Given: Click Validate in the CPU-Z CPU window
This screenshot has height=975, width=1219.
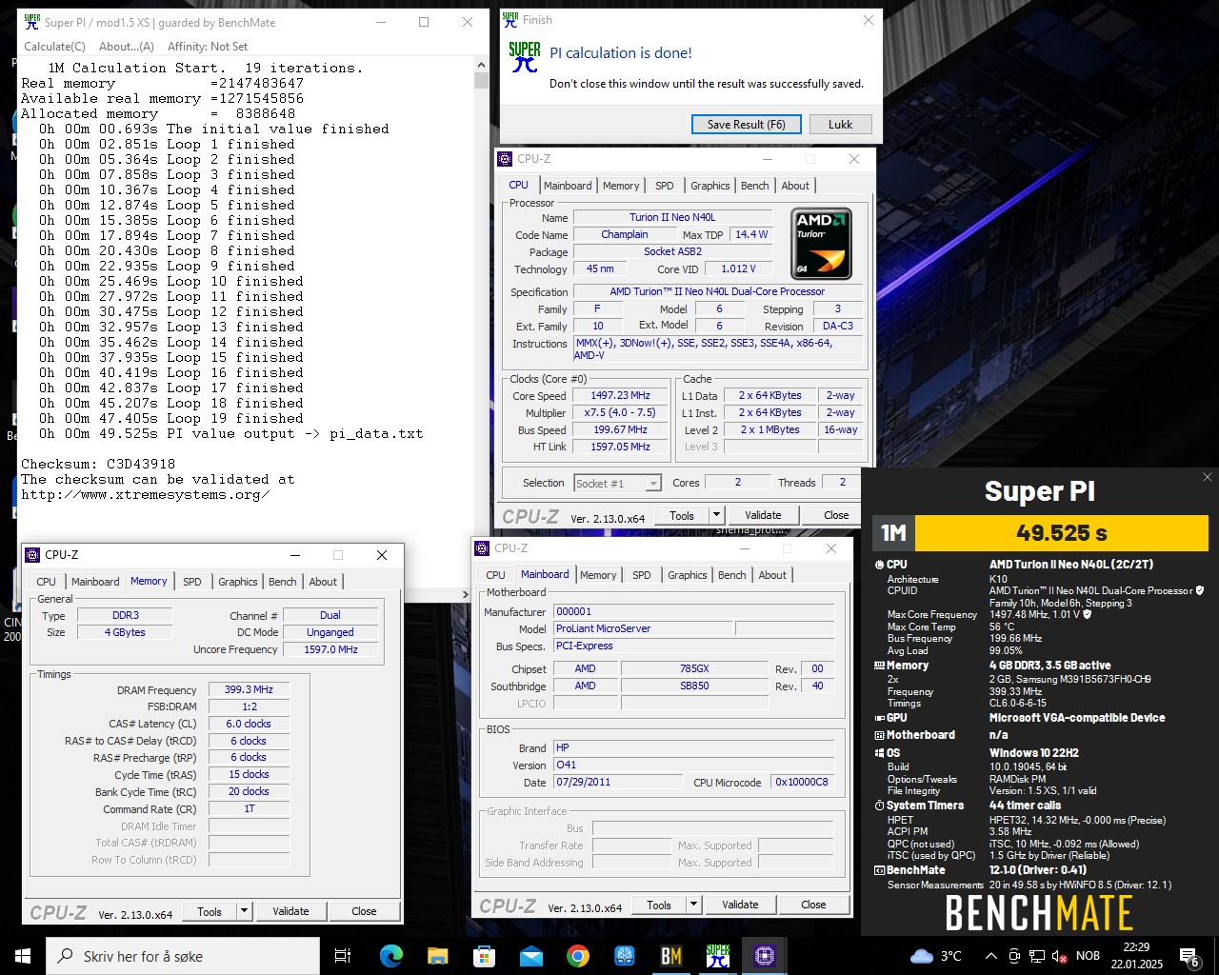Looking at the screenshot, I should [763, 515].
